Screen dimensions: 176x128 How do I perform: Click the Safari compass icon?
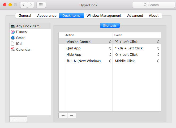pyautogui.click(x=13, y=38)
